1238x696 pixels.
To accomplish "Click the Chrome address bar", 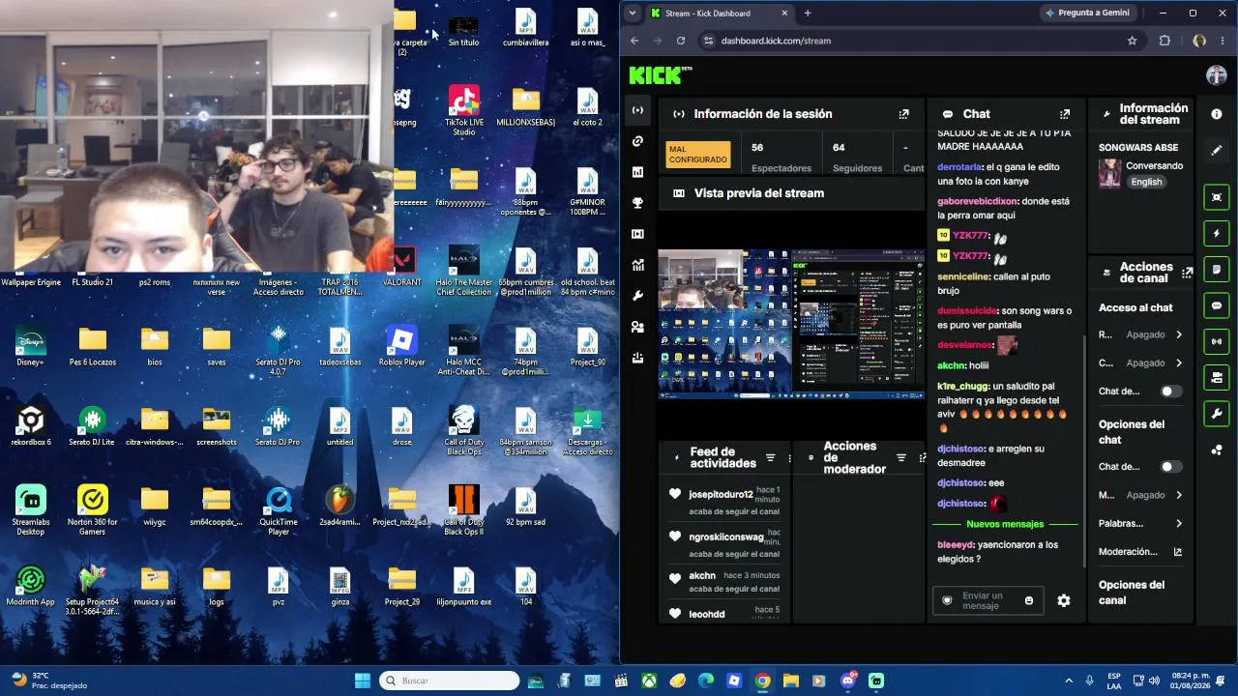I will click(919, 41).
